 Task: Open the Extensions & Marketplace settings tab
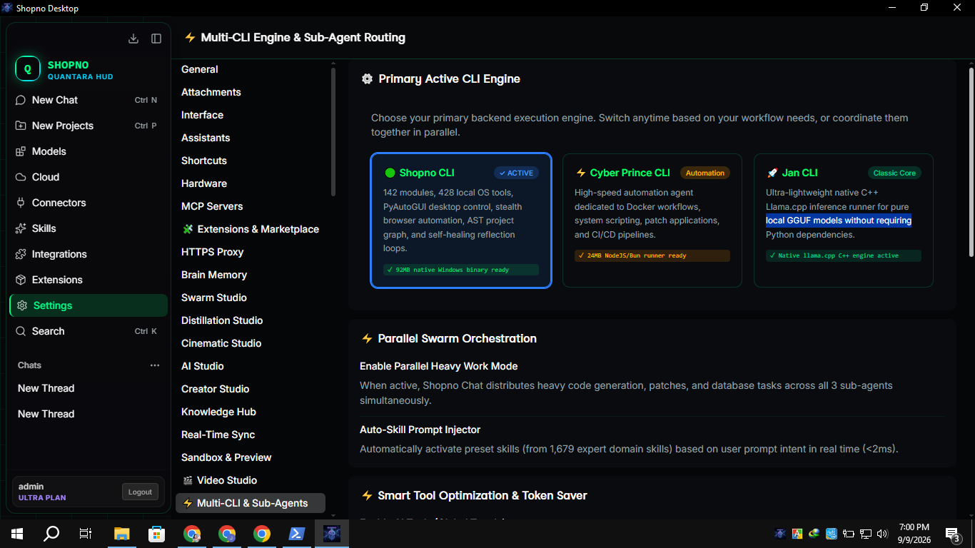250,229
